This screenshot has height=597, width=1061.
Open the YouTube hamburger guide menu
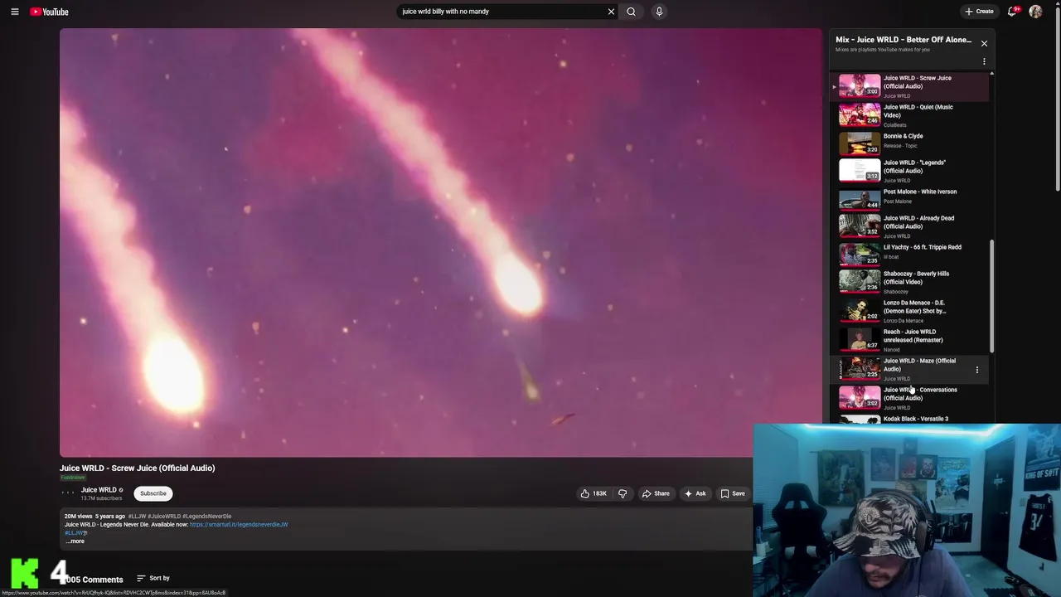click(x=14, y=12)
